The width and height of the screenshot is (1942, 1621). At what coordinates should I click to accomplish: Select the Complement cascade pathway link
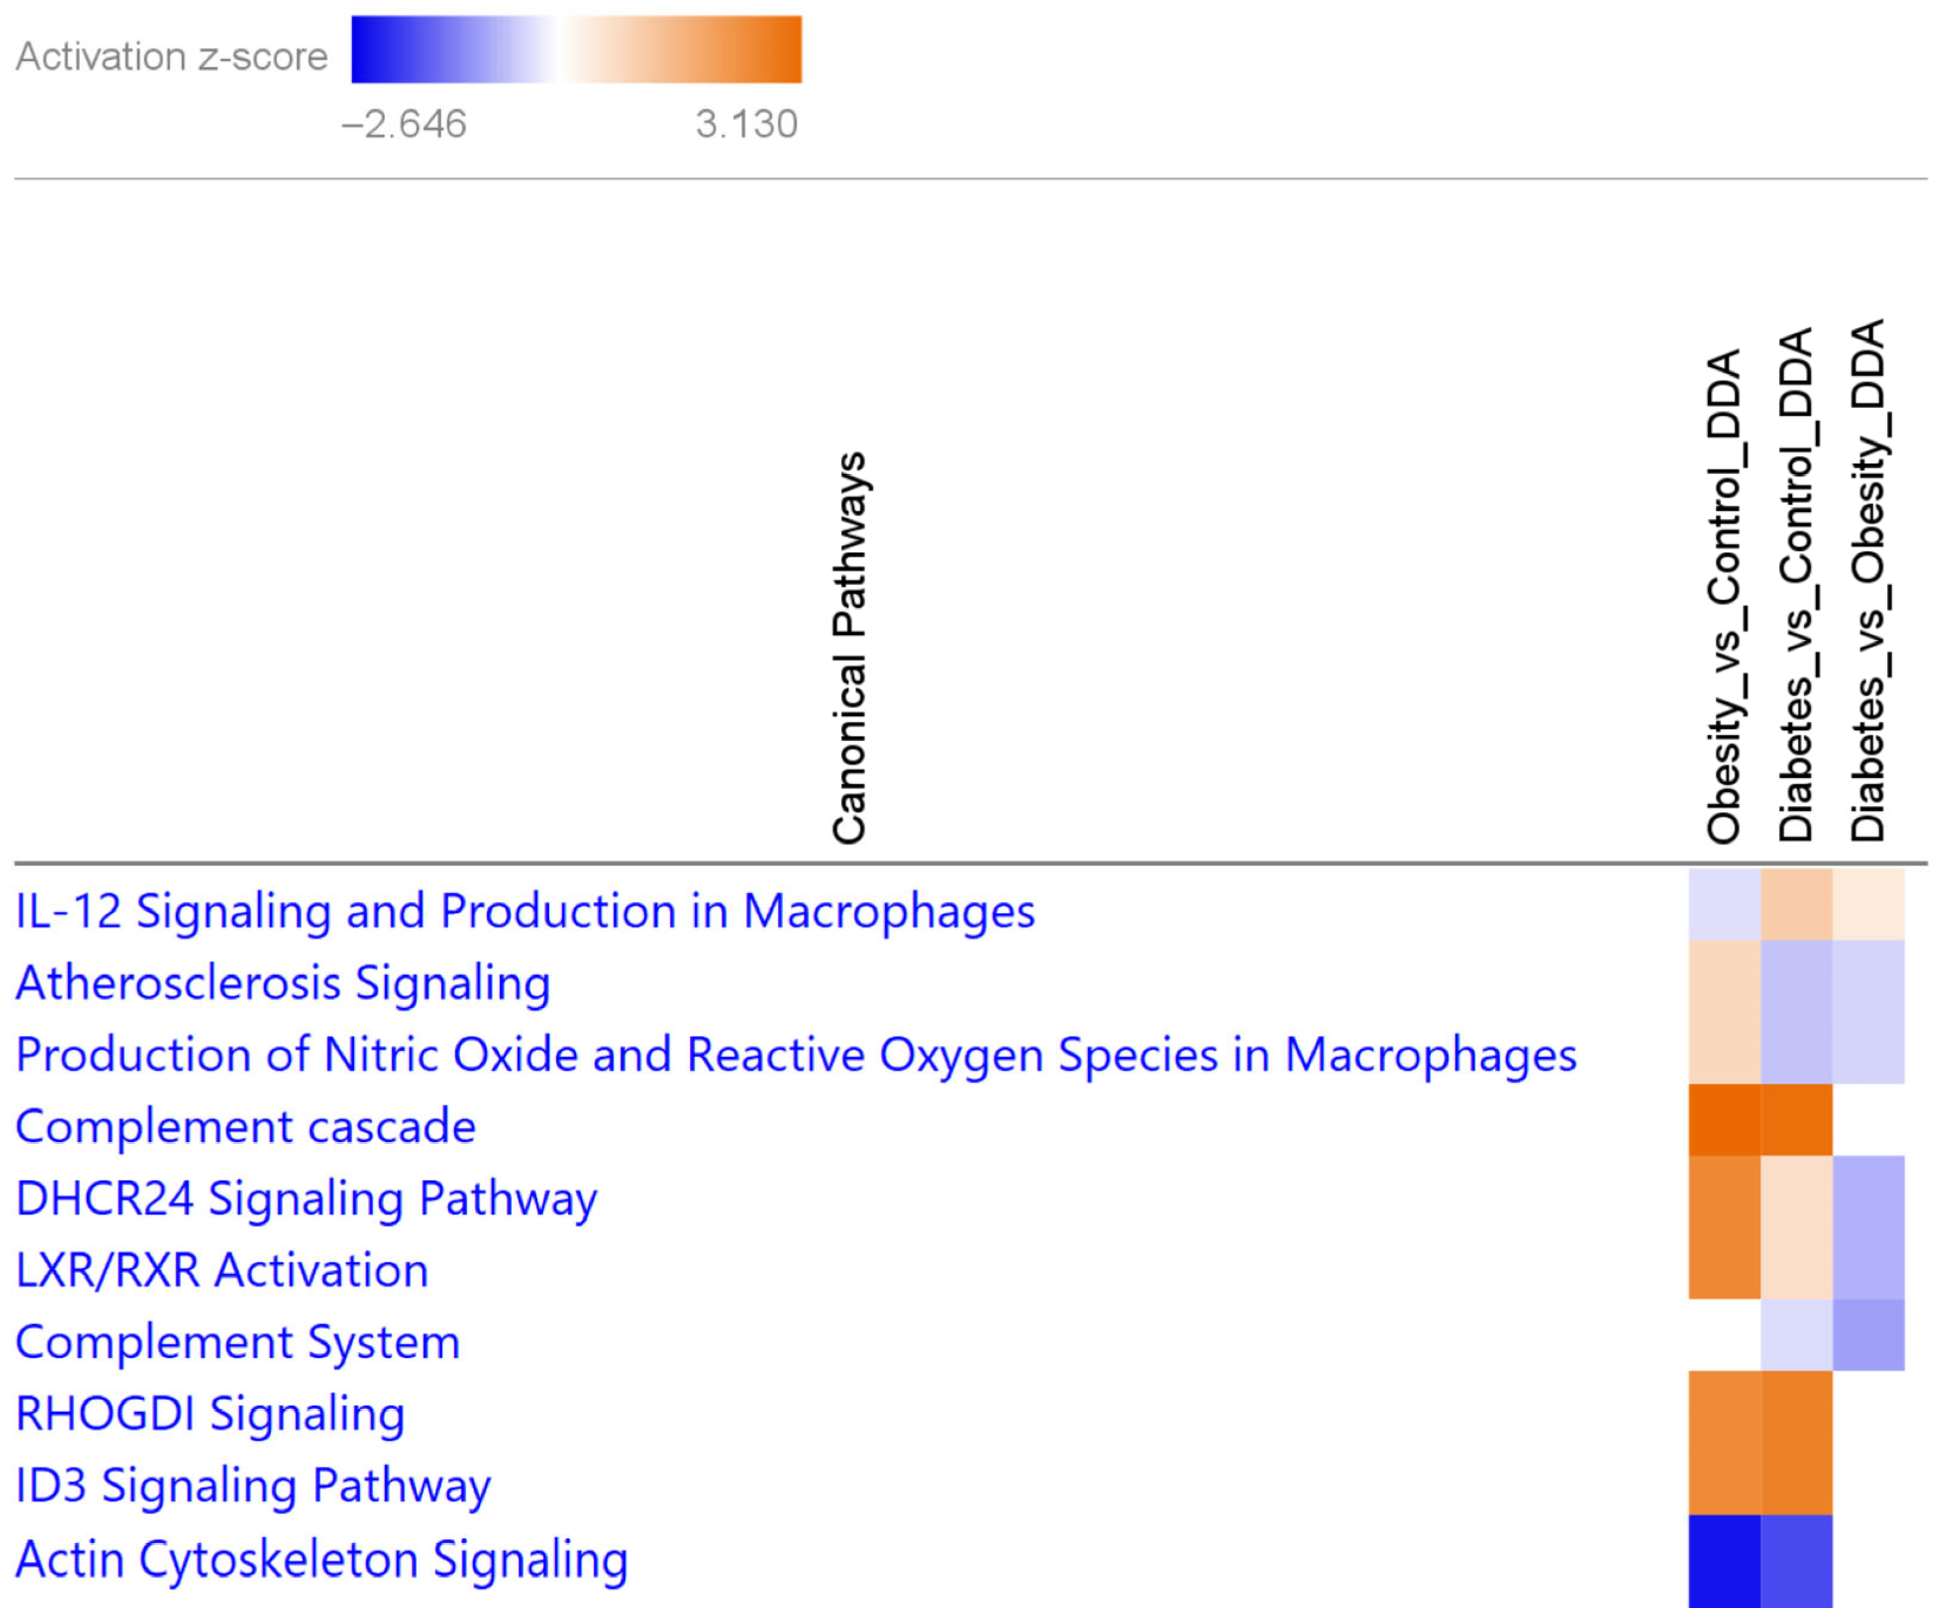tap(245, 1127)
